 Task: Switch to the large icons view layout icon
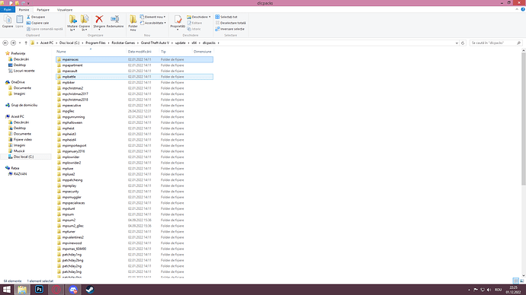522,281
